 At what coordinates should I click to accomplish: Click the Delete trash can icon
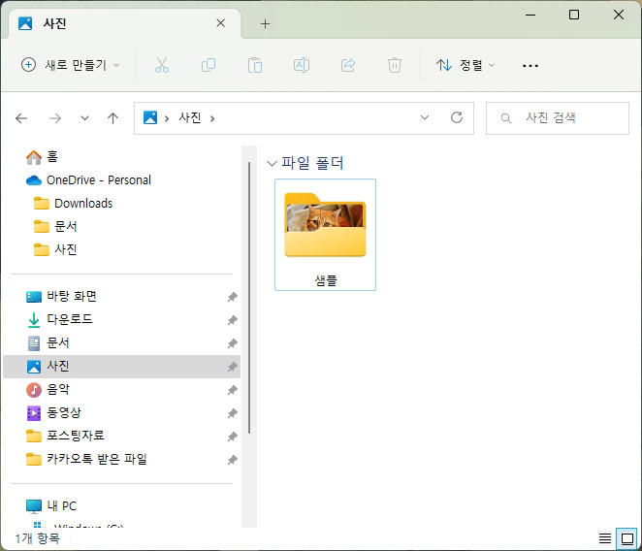(x=395, y=65)
